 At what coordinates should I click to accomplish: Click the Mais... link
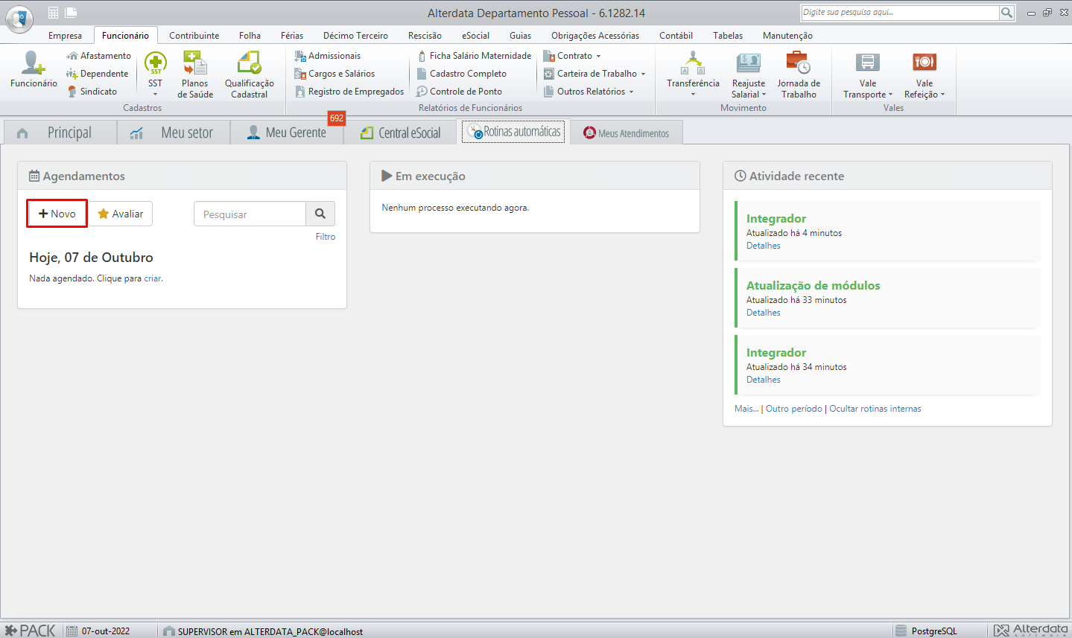(746, 409)
